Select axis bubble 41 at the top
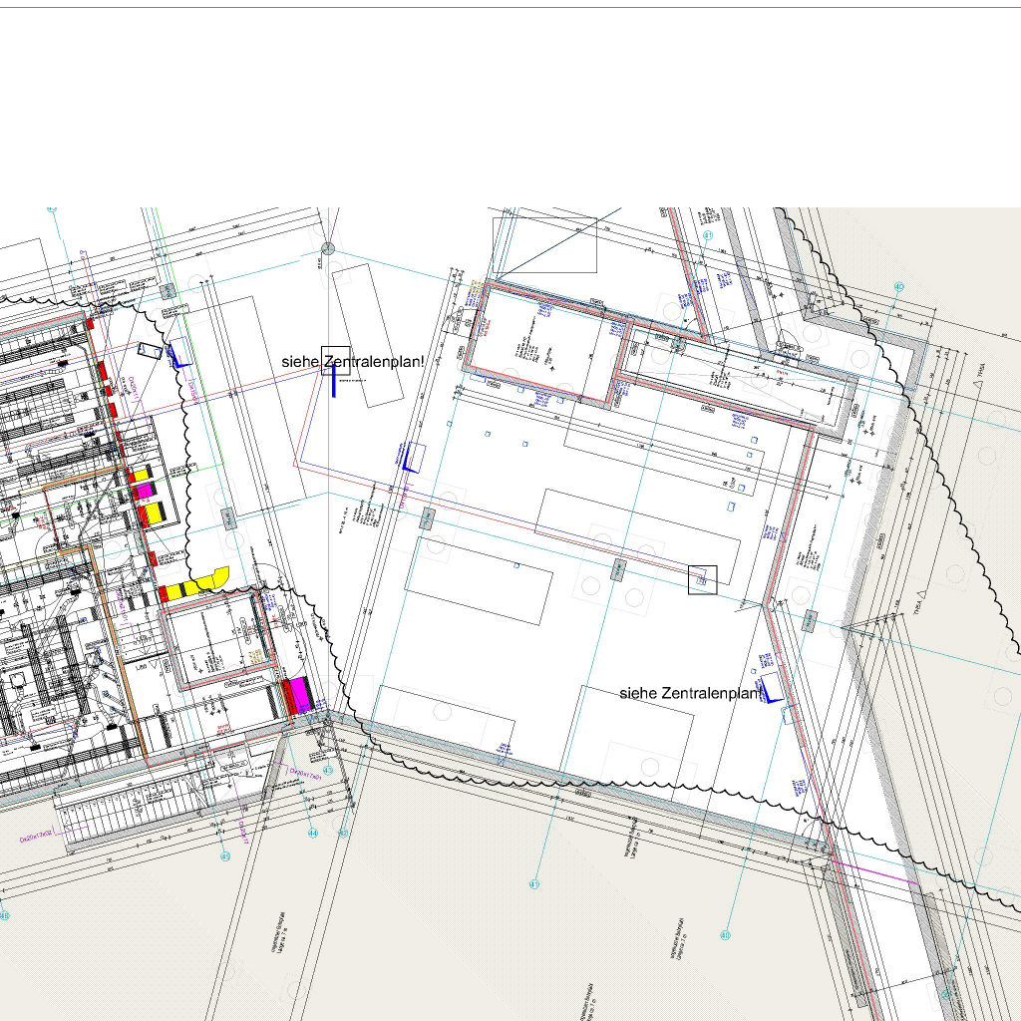 click(x=708, y=236)
